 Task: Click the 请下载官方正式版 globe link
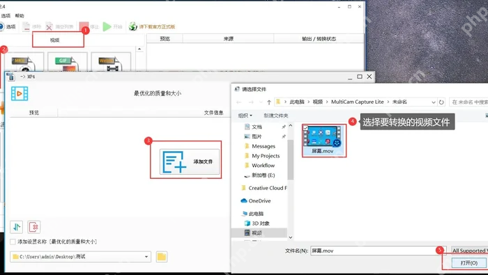click(x=152, y=26)
